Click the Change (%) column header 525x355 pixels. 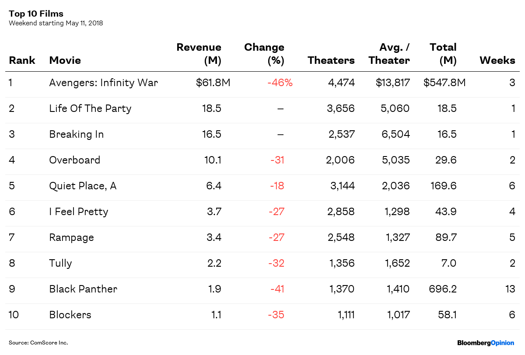[x=264, y=54]
